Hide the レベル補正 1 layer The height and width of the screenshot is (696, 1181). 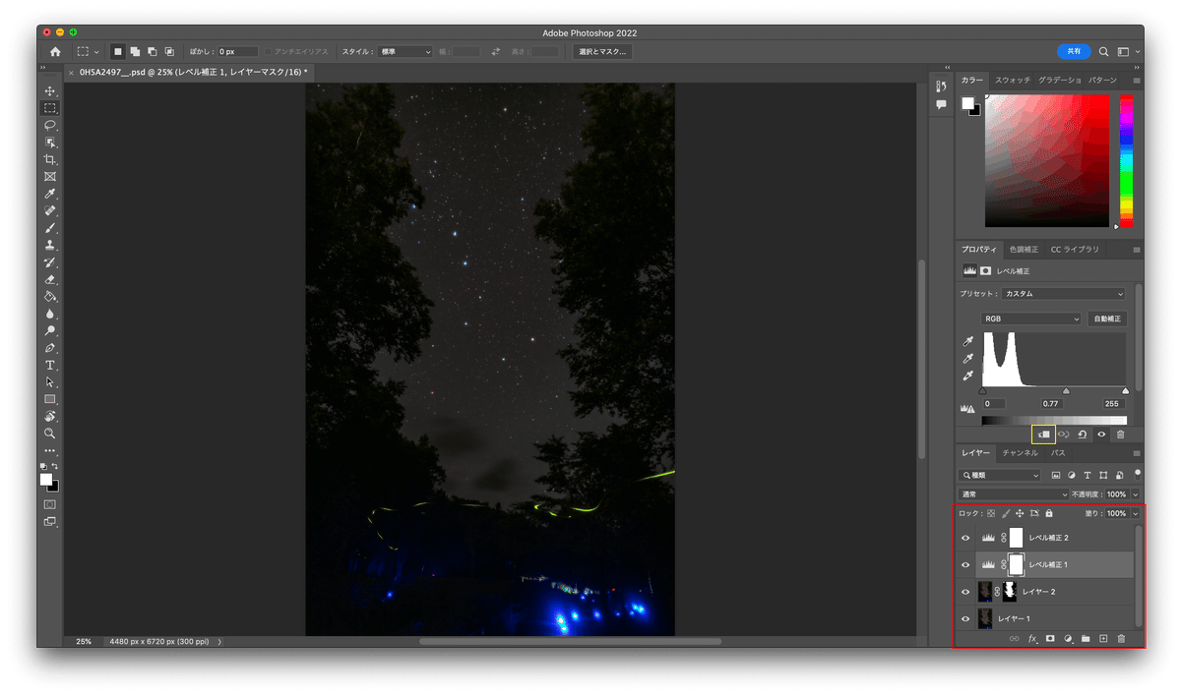pos(965,564)
